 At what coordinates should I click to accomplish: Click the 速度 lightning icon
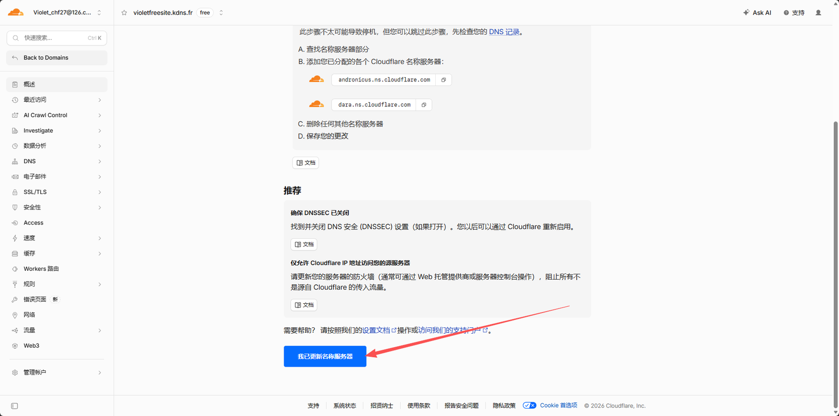[x=15, y=238]
